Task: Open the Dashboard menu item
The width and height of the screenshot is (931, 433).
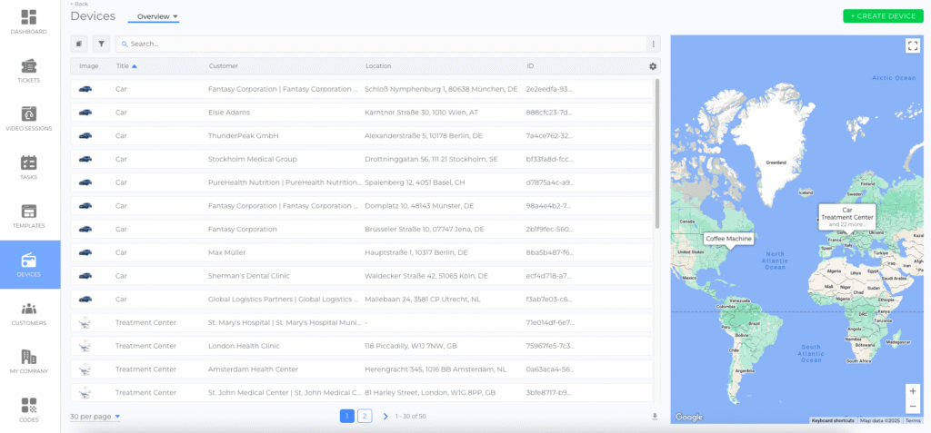Action: click(x=29, y=22)
